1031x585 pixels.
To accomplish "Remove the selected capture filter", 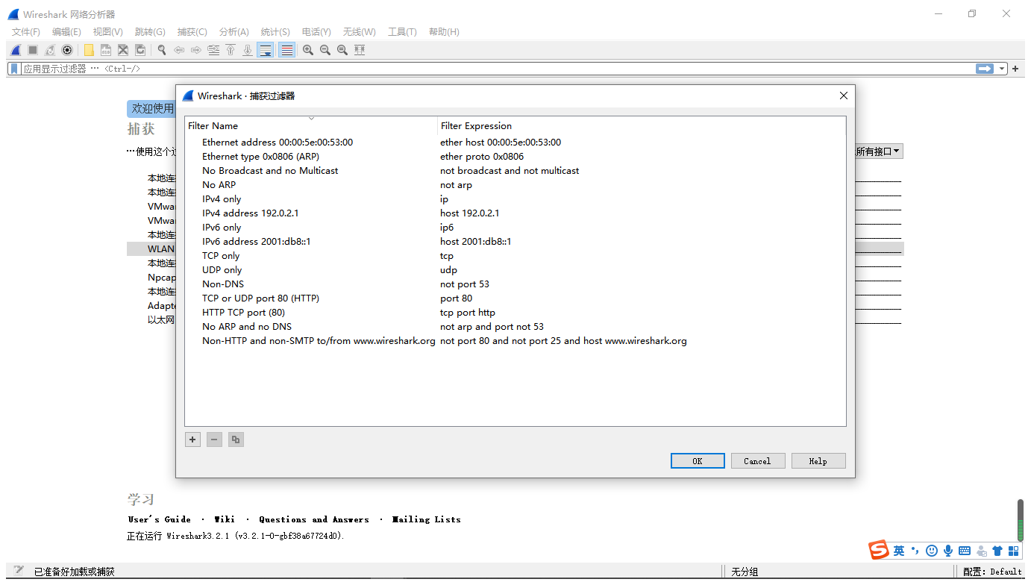I will point(214,439).
